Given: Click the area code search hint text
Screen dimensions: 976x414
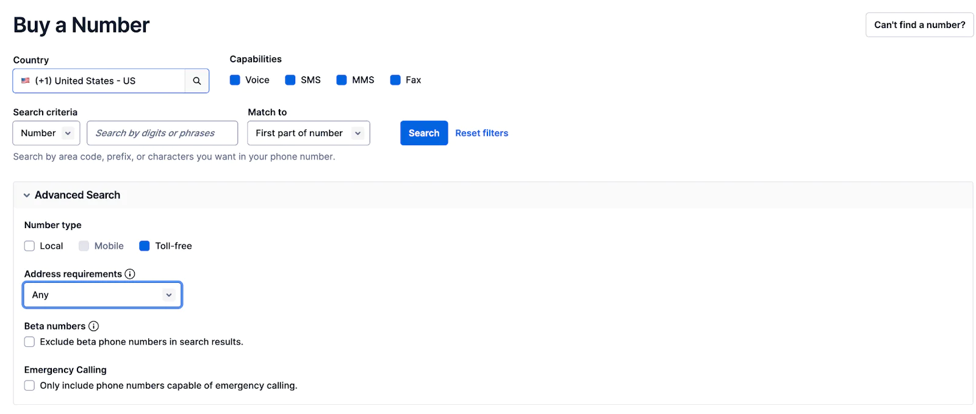Looking at the screenshot, I should 174,157.
